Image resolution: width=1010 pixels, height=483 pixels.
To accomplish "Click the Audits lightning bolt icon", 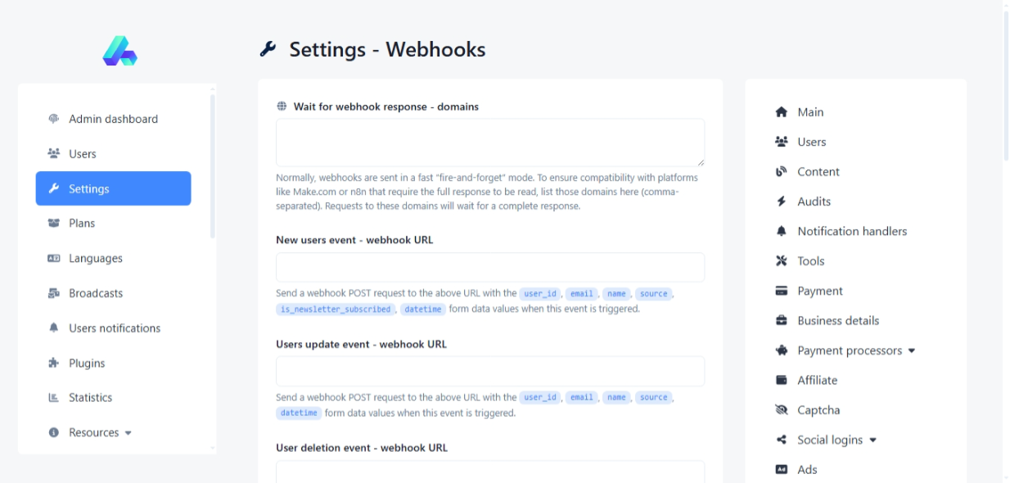I will pos(781,201).
